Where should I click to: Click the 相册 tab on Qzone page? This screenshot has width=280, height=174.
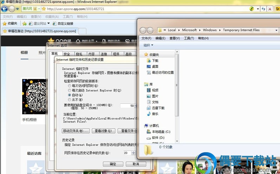click(x=24, y=52)
